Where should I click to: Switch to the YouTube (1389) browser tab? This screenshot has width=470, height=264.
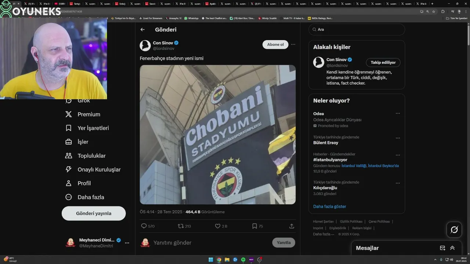[x=60, y=4]
